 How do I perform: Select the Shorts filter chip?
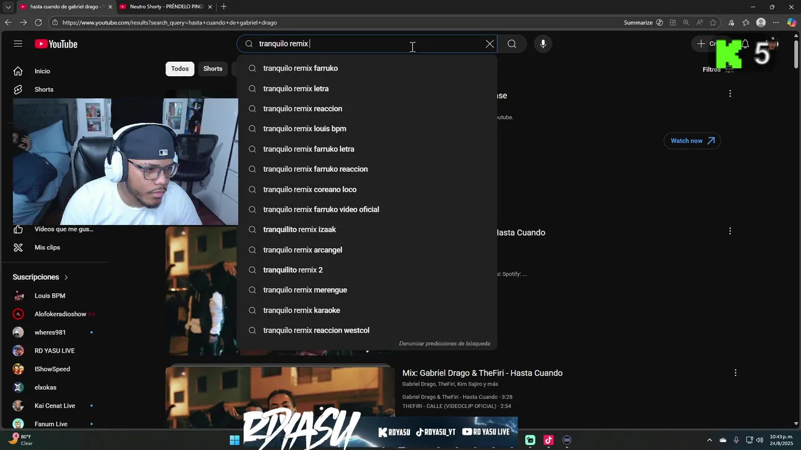[213, 69]
